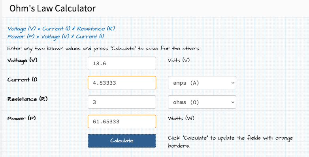Click the Volts (V) unit text
The height and width of the screenshot is (157, 309).
(179, 60)
